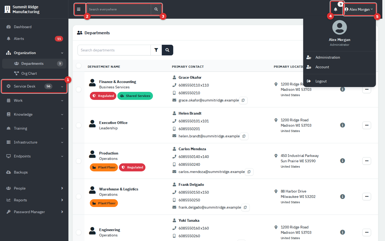Open Alerts in the sidebar
385x241 pixels.
(34, 39)
